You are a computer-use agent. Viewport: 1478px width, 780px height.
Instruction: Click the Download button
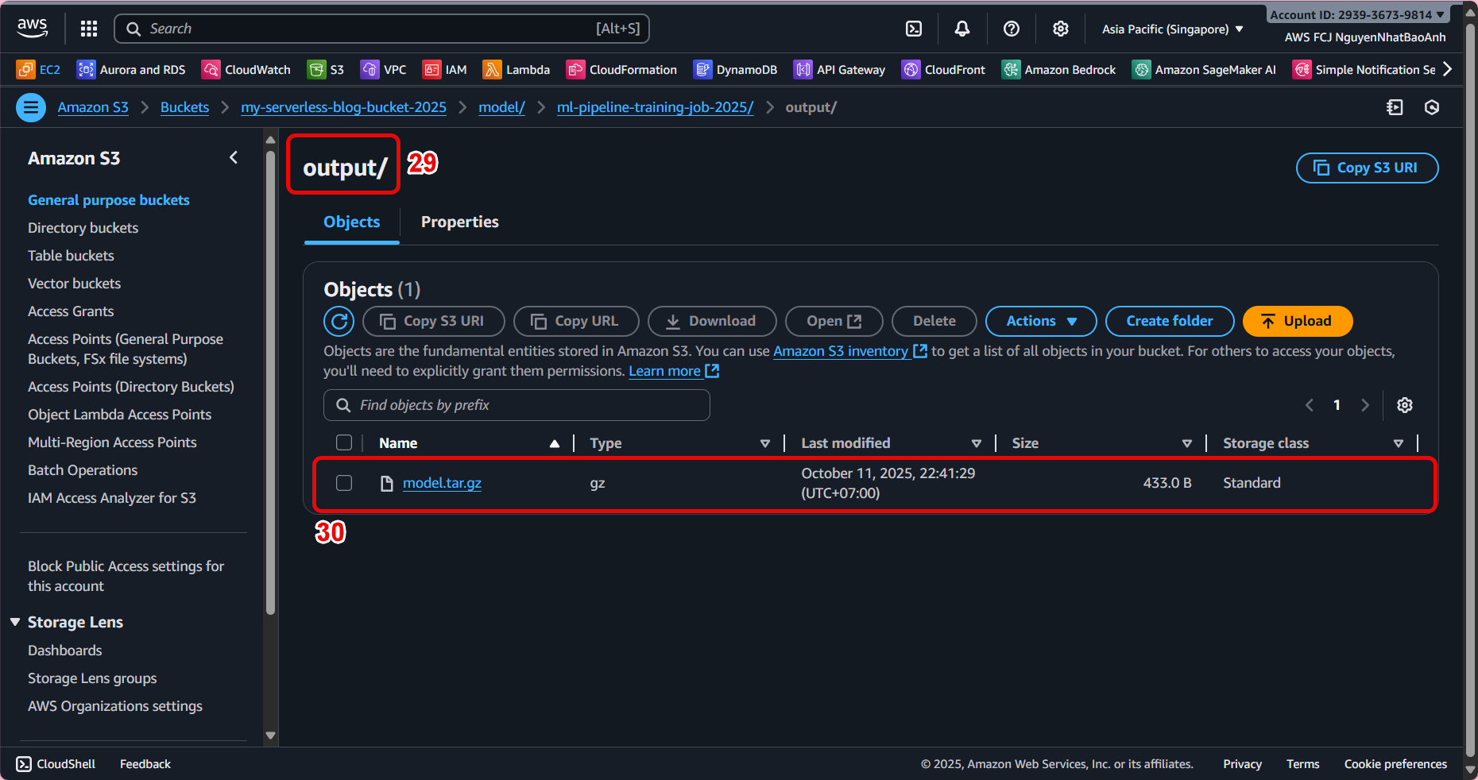(x=712, y=321)
